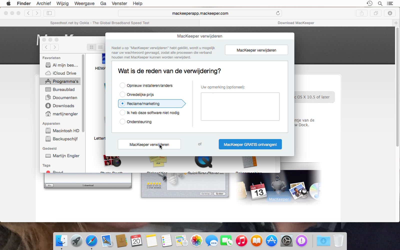Reload the Safari page
Screen dimensions: 400x250
pos(278,13)
